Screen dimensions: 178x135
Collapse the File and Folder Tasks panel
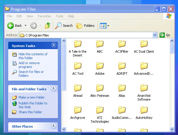[x=54, y=88]
